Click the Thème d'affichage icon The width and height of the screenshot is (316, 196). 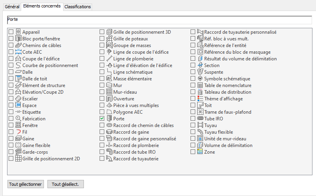coord(200,99)
